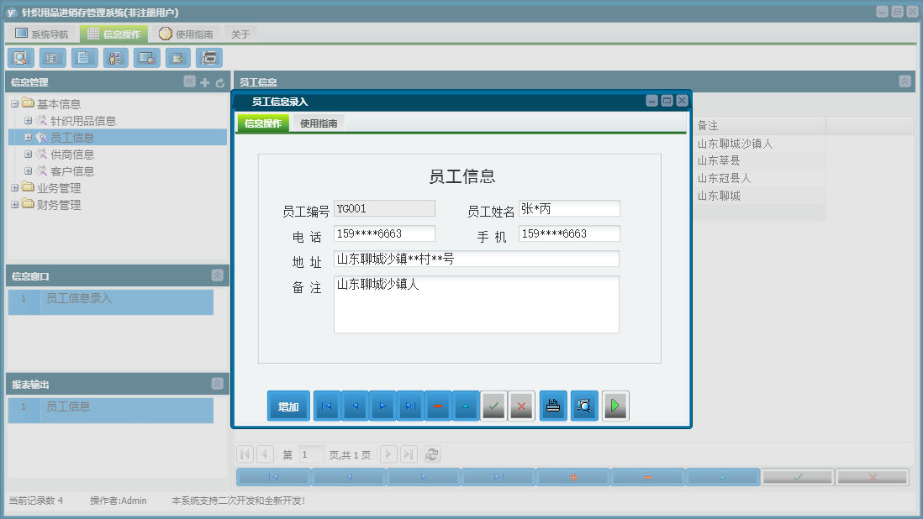The height and width of the screenshot is (519, 923).
Task: Go to last record in the dialog
Action: tap(410, 406)
